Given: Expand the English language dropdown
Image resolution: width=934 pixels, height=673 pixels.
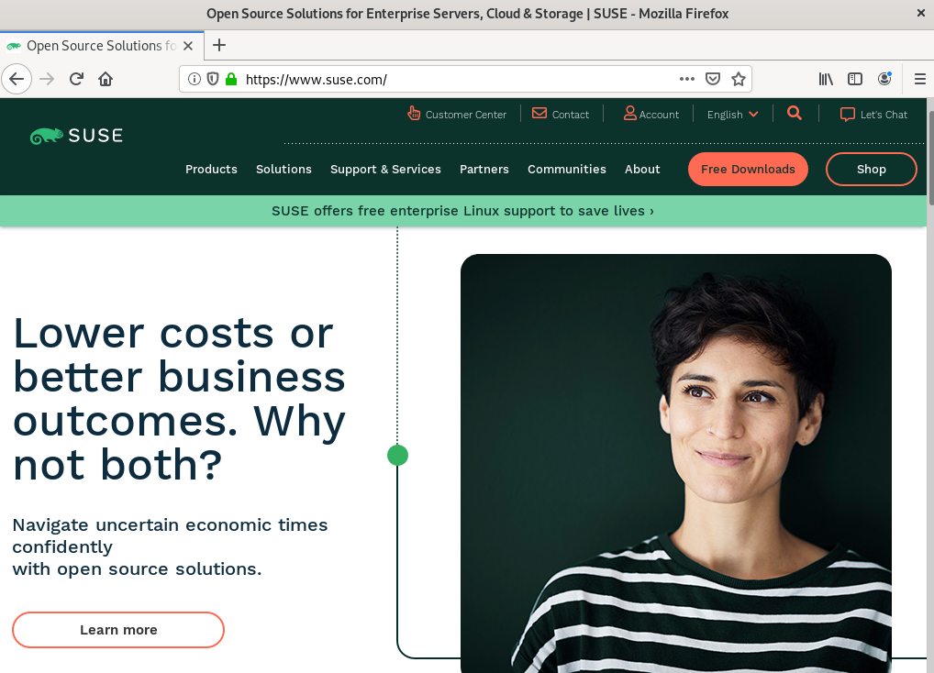Looking at the screenshot, I should click(733, 115).
